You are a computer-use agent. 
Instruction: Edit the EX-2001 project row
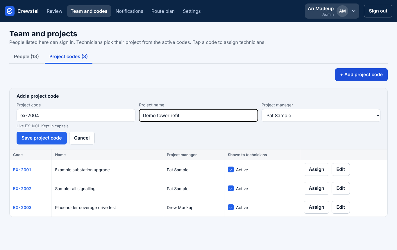click(x=341, y=169)
